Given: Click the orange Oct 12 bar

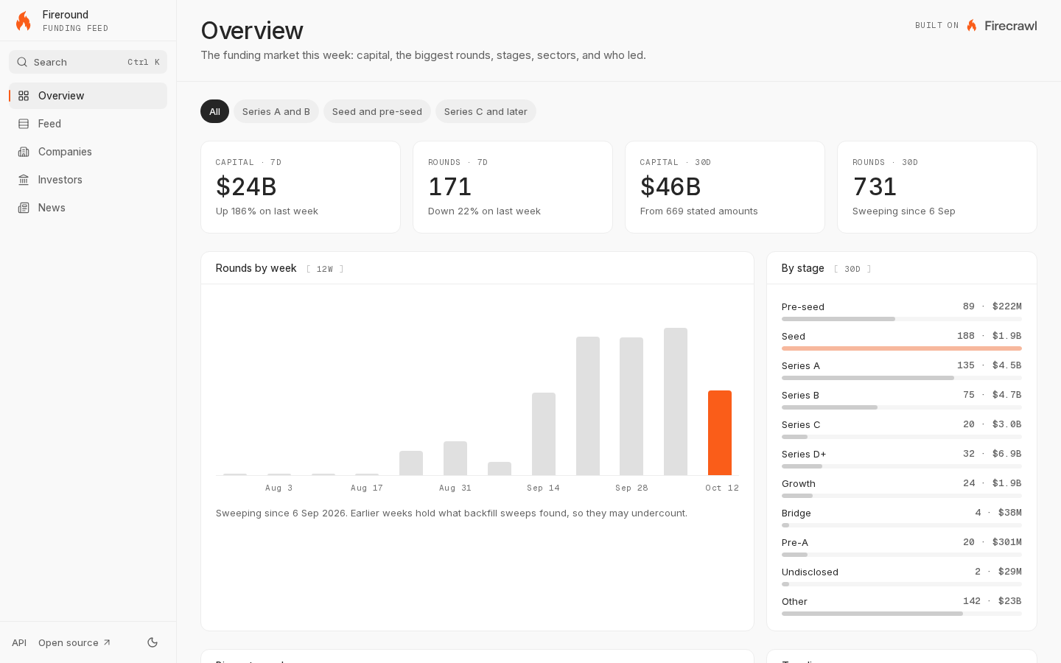Looking at the screenshot, I should click(x=720, y=433).
